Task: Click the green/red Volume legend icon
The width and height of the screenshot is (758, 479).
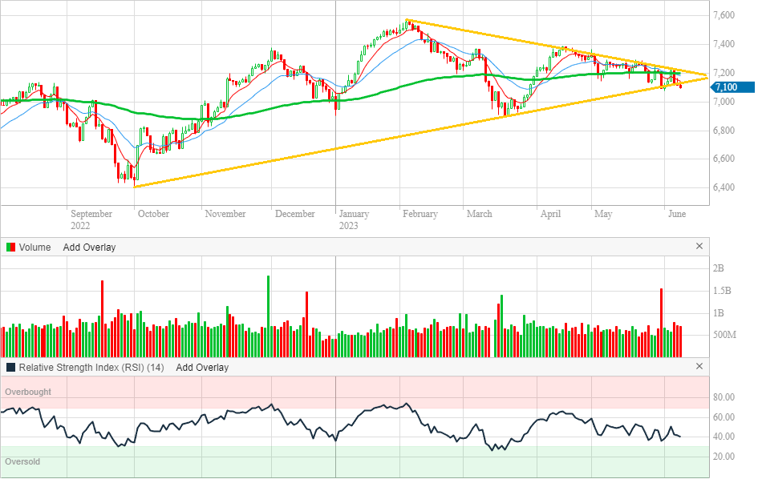Action: (x=10, y=248)
